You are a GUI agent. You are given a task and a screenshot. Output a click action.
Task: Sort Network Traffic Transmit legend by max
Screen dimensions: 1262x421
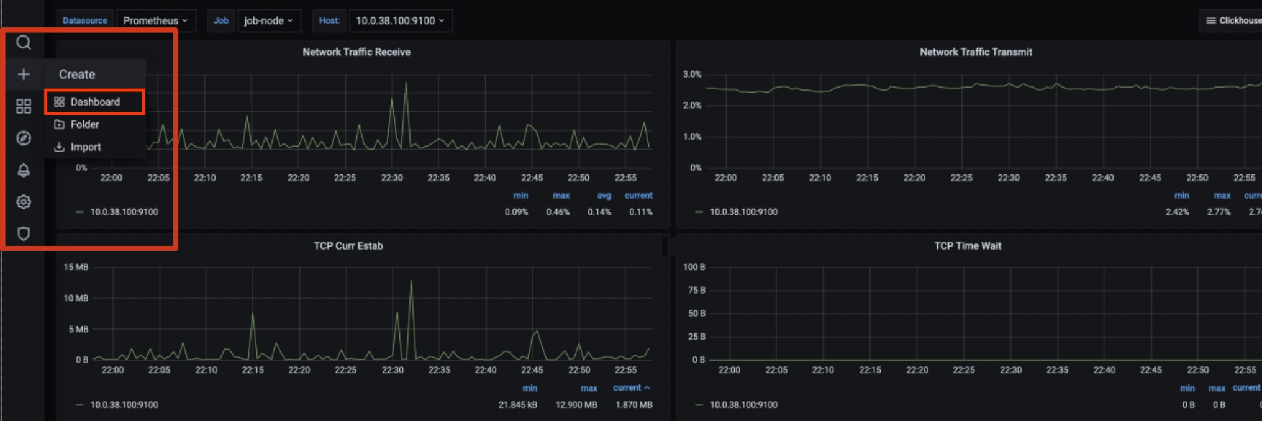1222,196
